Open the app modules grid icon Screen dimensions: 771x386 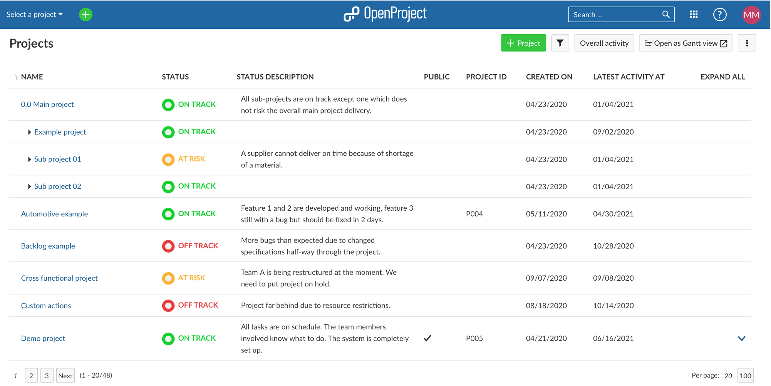pos(693,14)
